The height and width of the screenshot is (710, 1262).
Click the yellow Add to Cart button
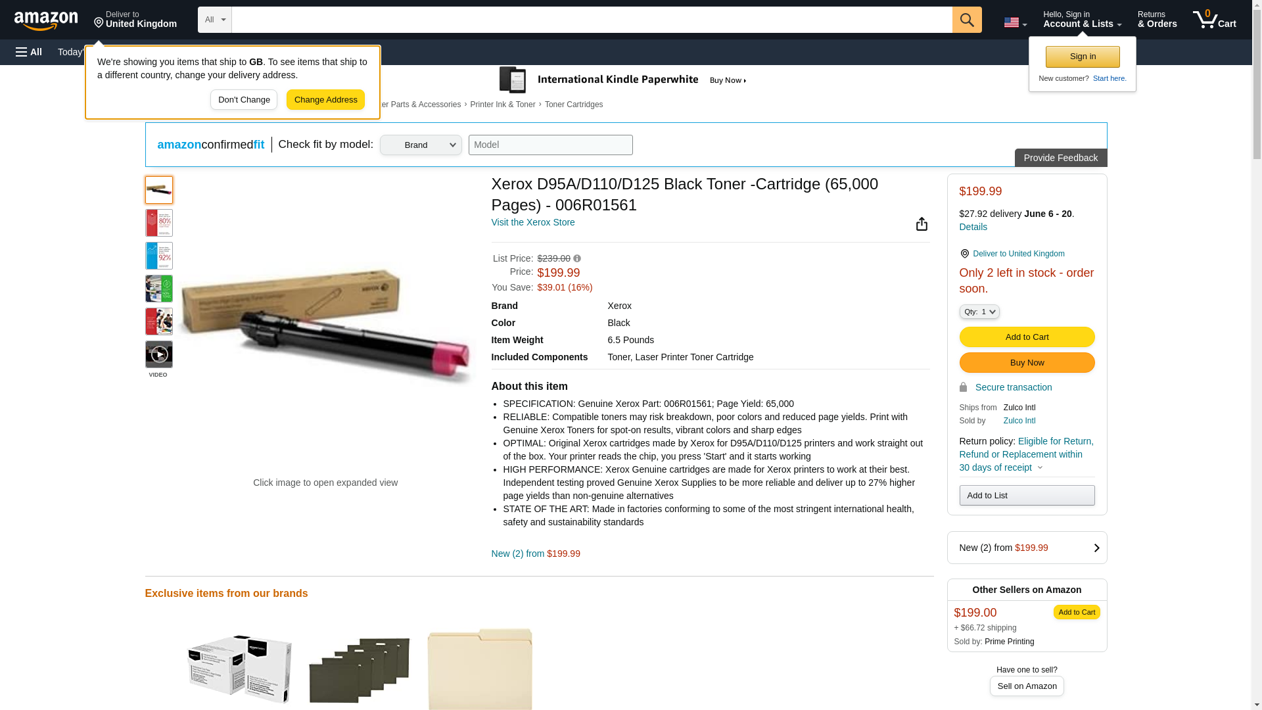point(1027,337)
